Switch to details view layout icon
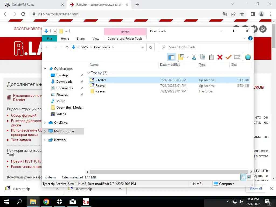The height and width of the screenshot is (207, 276). tap(243, 177)
